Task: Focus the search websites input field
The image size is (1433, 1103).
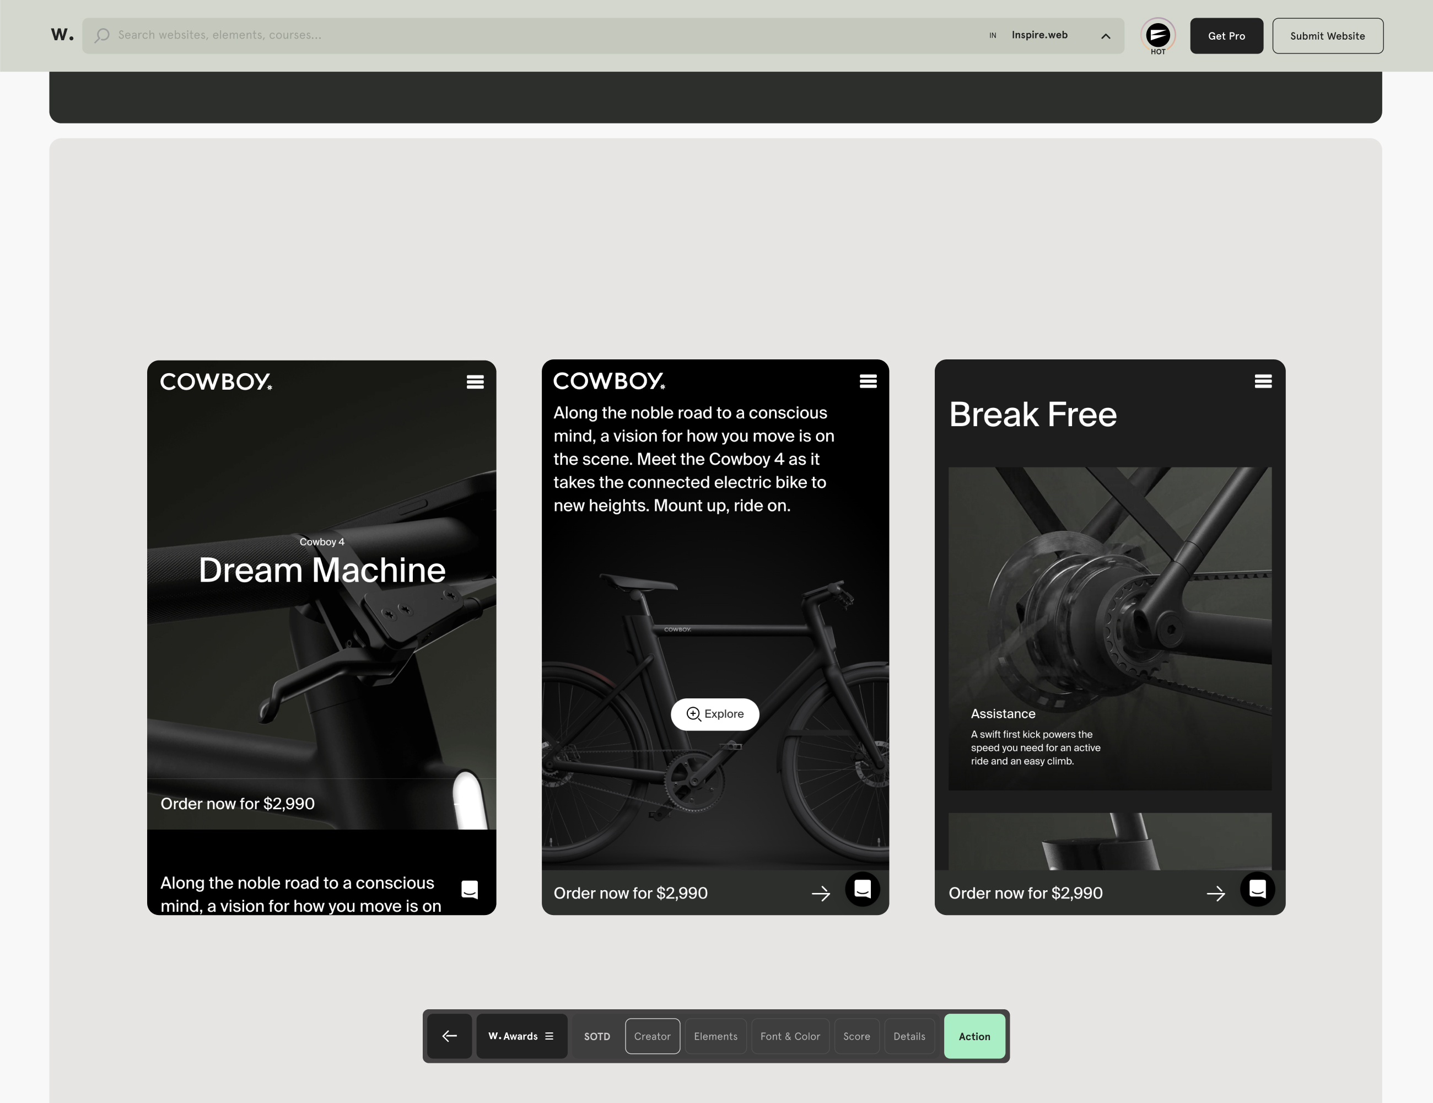Action: click(525, 35)
